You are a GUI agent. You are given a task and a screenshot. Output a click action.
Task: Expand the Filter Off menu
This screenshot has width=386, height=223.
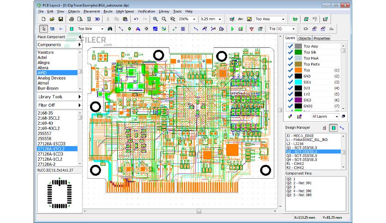[x=59, y=105]
